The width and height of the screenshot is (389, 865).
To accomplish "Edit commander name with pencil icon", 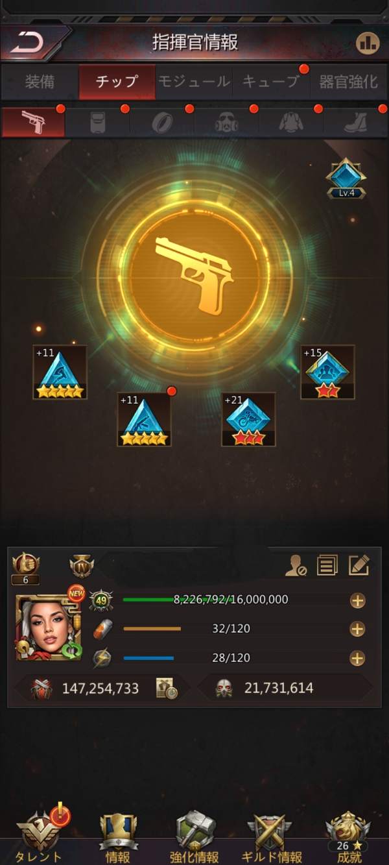I will click(359, 565).
